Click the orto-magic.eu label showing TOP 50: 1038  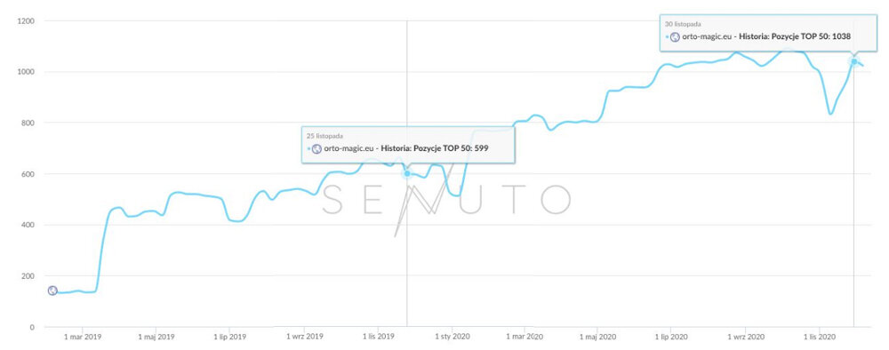(707, 36)
